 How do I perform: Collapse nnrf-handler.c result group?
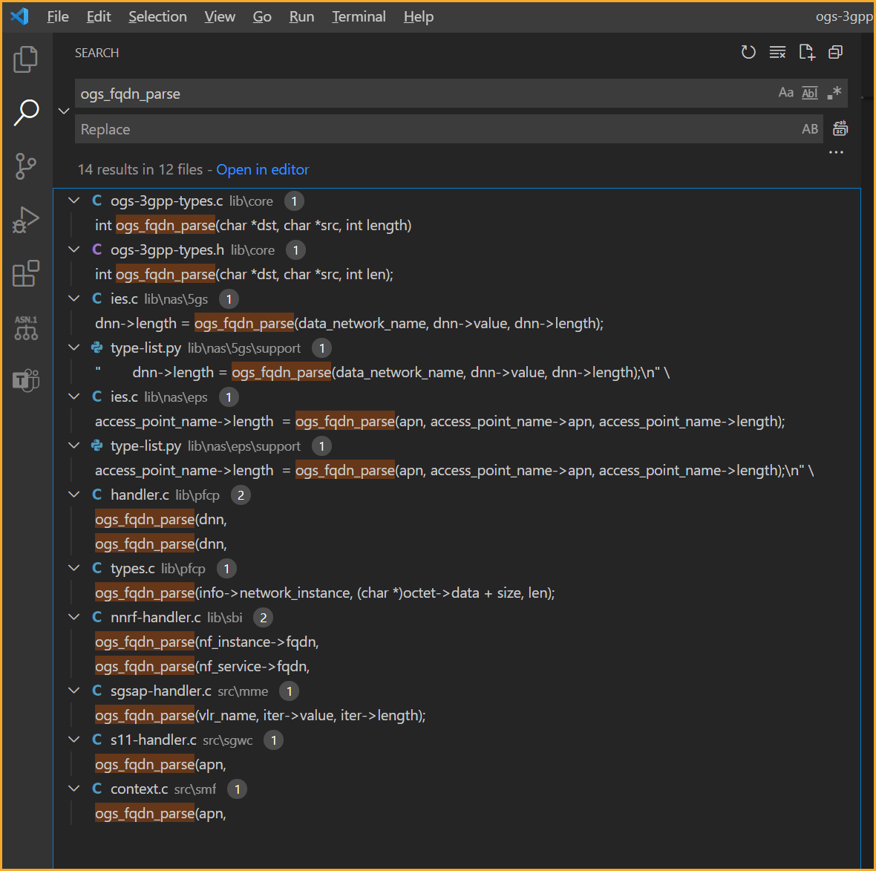pyautogui.click(x=74, y=617)
